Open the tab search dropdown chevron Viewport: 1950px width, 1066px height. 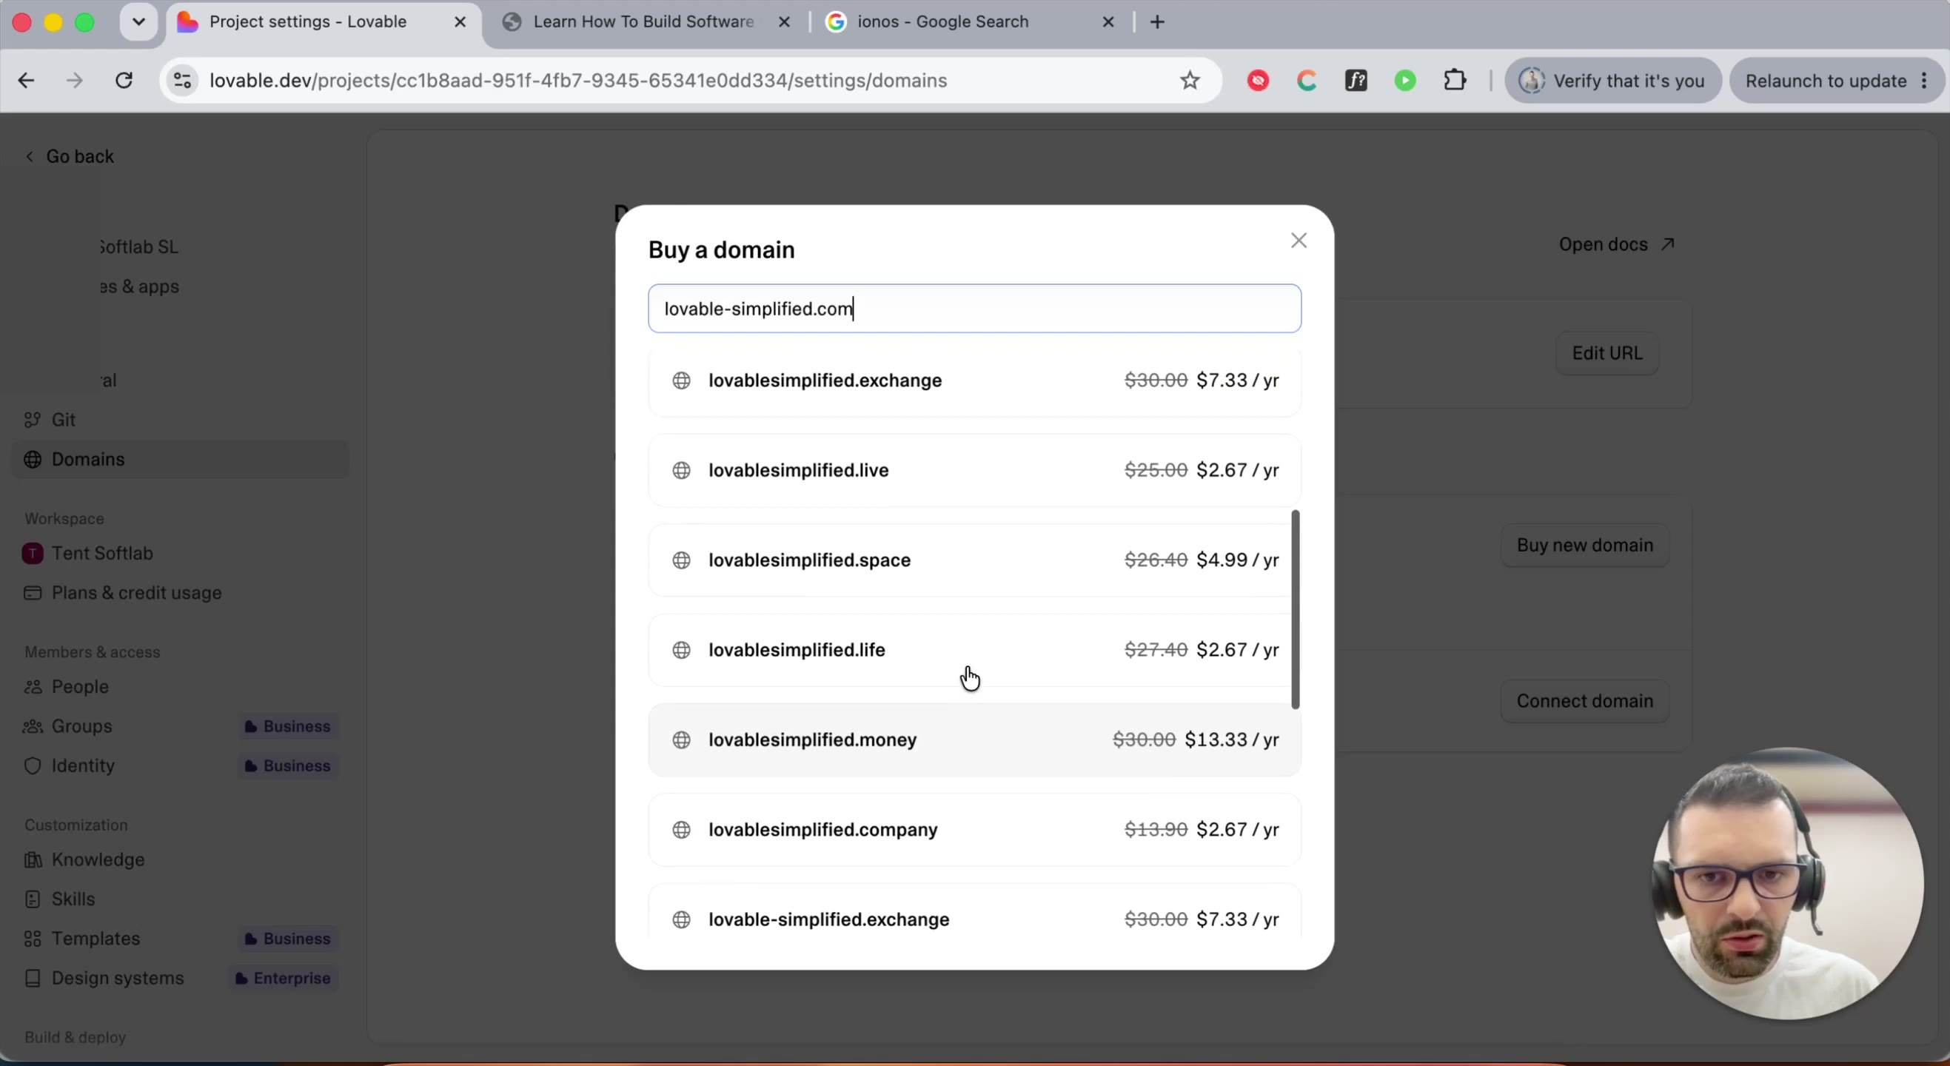[138, 22]
